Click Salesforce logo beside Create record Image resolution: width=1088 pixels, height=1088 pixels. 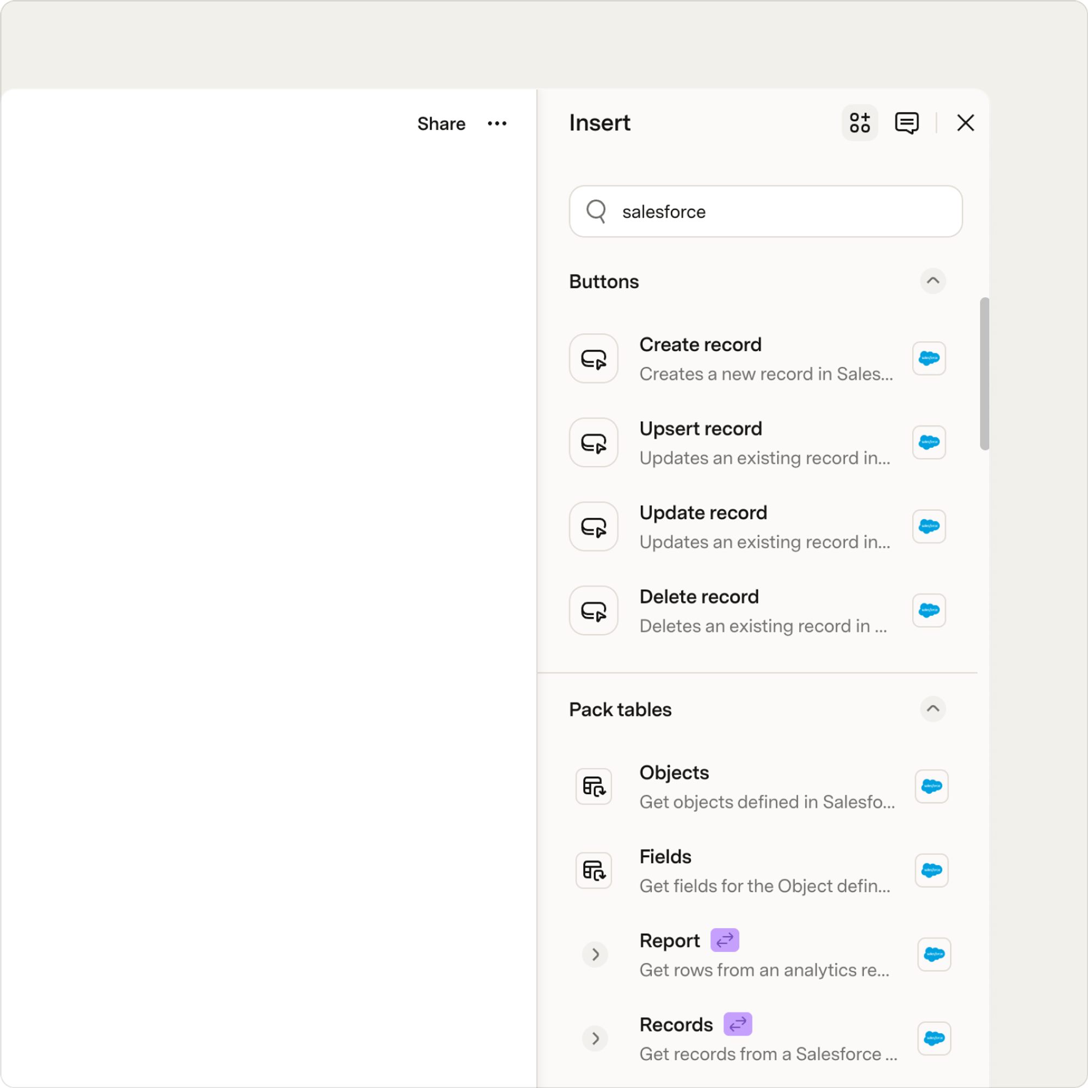(929, 358)
